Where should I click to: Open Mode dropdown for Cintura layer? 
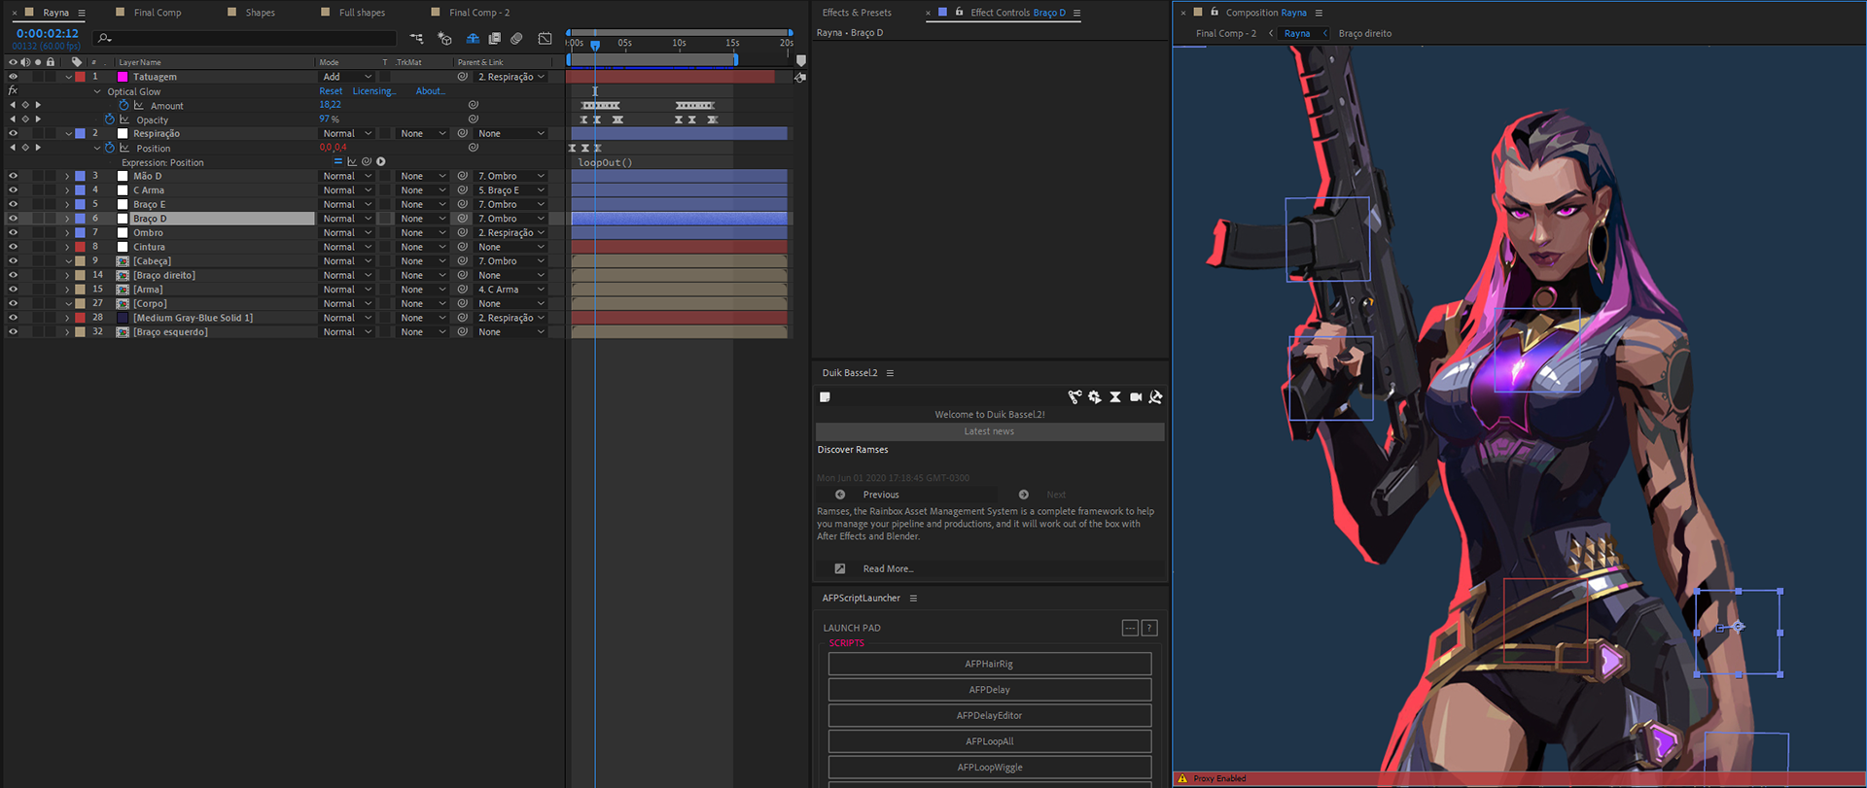(x=347, y=247)
